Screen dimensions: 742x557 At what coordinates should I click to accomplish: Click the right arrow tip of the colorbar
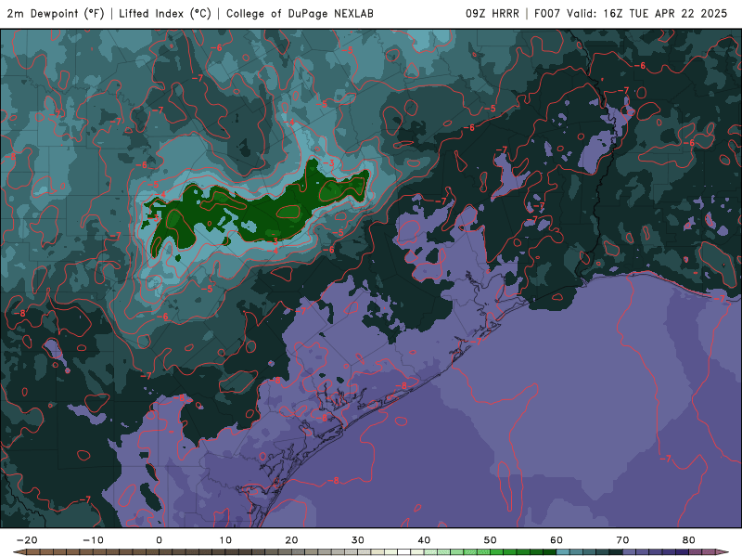723,552
